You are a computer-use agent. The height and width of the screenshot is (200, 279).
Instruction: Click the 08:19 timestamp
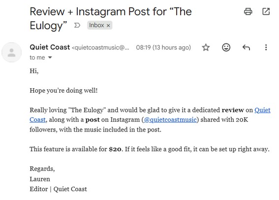pyautogui.click(x=163, y=48)
